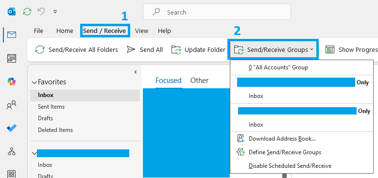Open the People contacts icon in the sidebar

coord(11,105)
